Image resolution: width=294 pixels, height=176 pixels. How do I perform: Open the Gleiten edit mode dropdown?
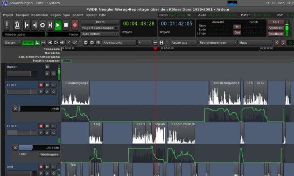click(12, 43)
